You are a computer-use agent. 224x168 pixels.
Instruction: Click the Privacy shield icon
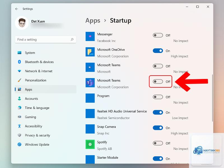point(19,135)
